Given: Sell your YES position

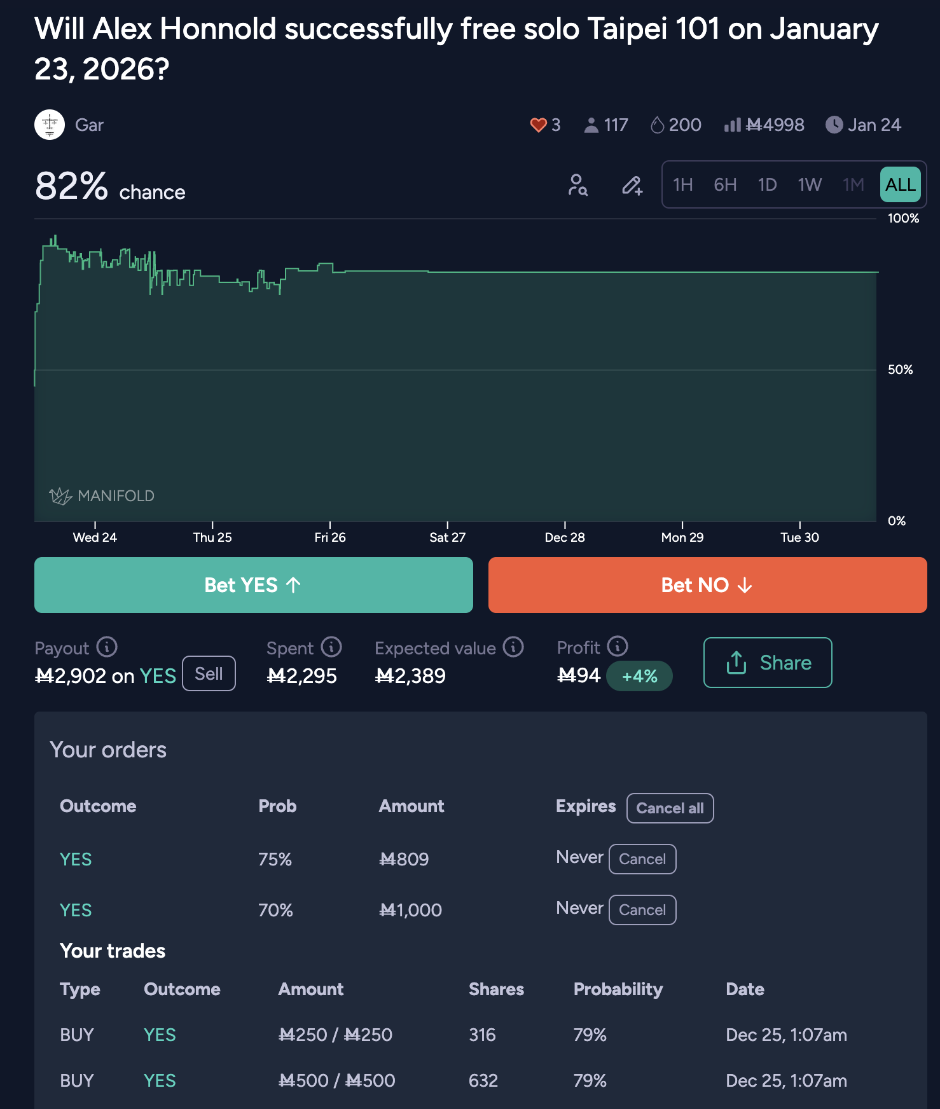Looking at the screenshot, I should tap(209, 673).
